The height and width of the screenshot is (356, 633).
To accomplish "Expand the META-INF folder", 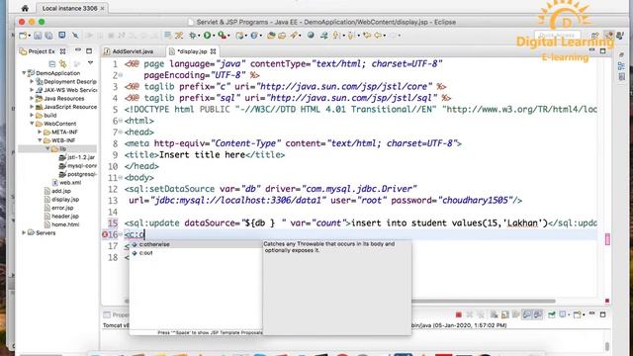I will click(40, 132).
